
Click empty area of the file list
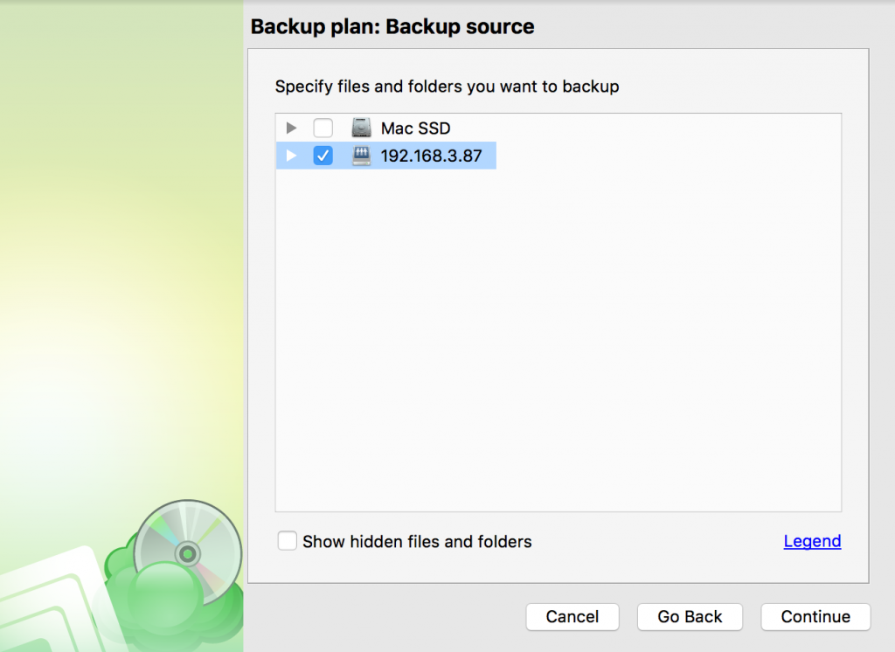pos(559,343)
